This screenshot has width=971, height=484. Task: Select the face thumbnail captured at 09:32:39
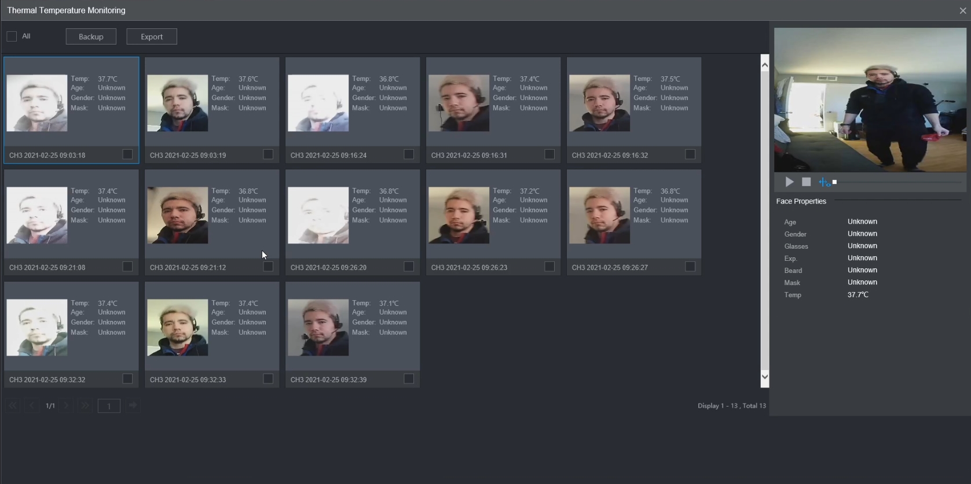click(x=318, y=327)
